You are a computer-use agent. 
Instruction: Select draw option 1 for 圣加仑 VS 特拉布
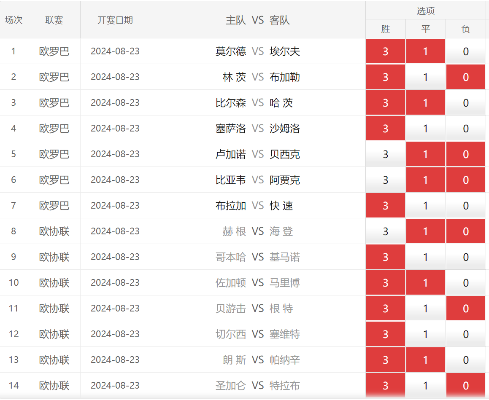tap(425, 385)
